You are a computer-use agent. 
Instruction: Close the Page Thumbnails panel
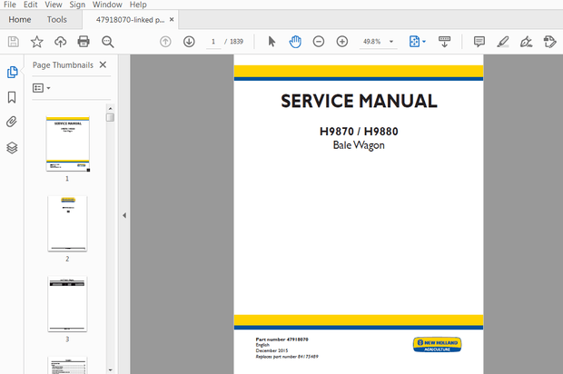pyautogui.click(x=103, y=65)
